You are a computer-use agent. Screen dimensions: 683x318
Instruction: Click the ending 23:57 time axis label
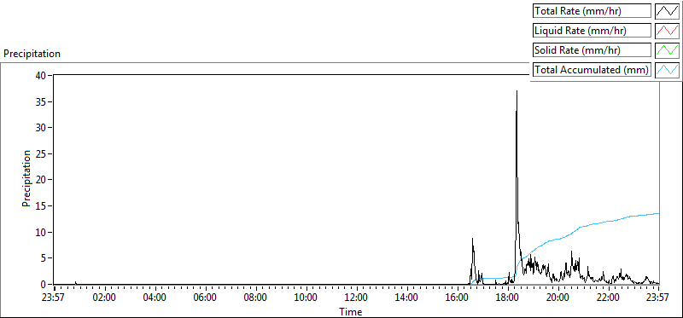[657, 298]
